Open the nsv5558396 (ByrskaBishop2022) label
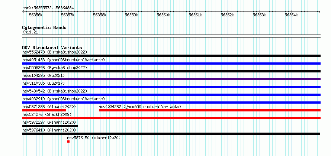Image resolution: width=331 pixels, height=156 pixels. tap(55, 68)
